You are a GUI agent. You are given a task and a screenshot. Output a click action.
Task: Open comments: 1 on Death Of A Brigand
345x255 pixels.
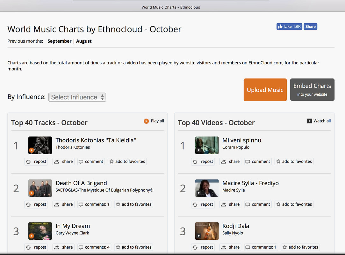[94, 204]
